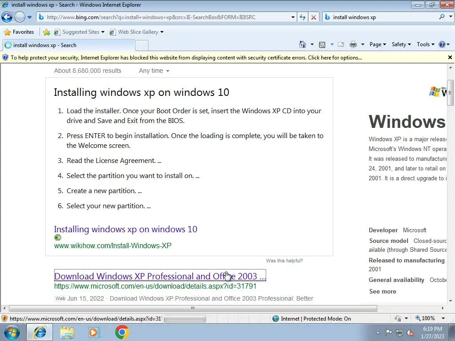Click the vertical scrollbar down arrow
Viewport: 455px width, 341px height.
[x=450, y=301]
